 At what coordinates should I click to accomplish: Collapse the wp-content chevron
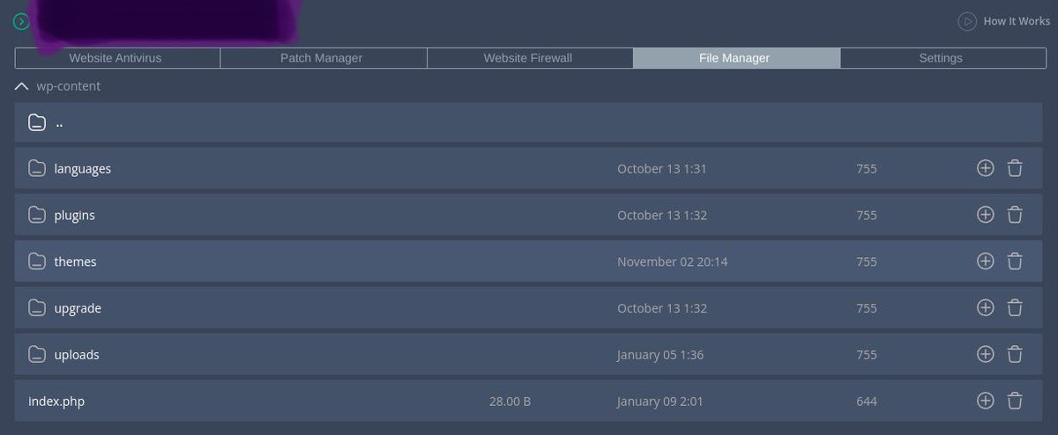click(22, 86)
